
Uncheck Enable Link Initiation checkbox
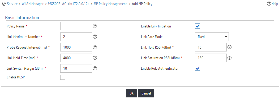[x=197, y=26]
